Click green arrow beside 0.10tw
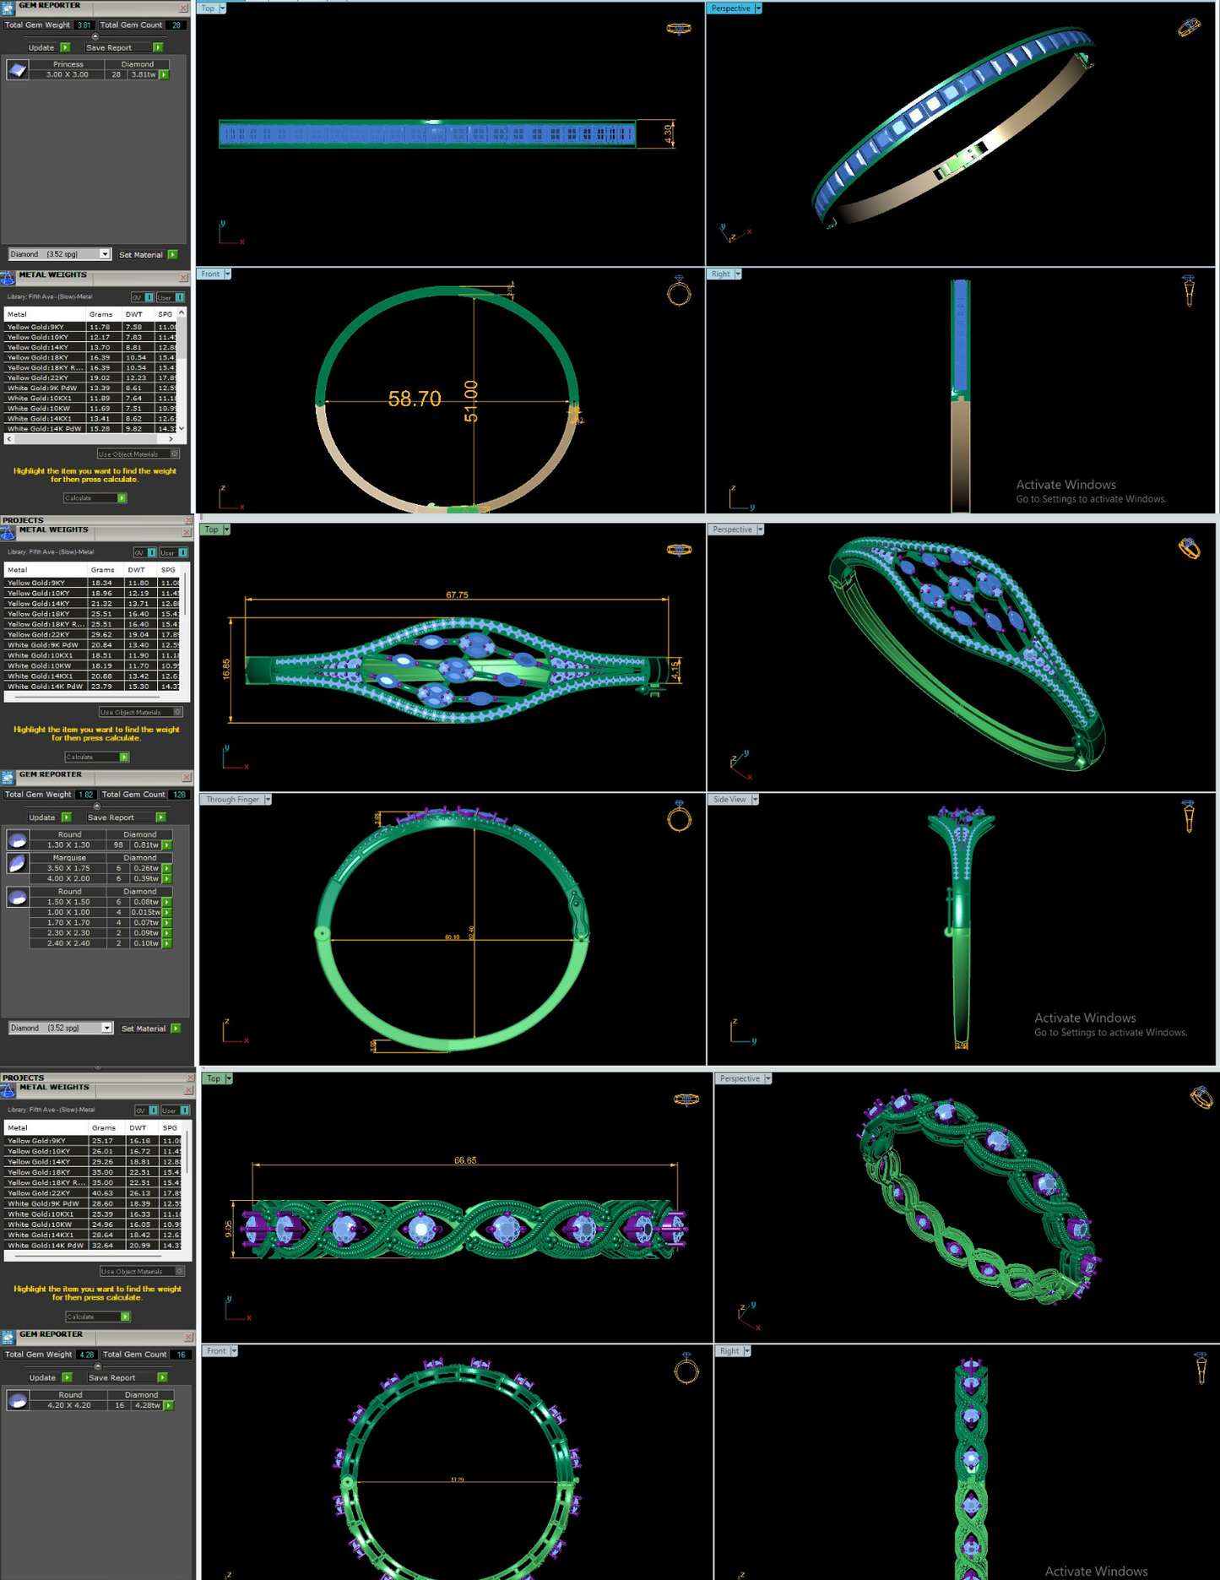 (167, 943)
